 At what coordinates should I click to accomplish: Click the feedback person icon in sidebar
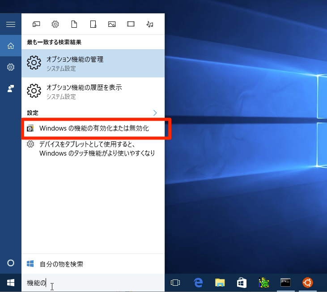coord(11,89)
